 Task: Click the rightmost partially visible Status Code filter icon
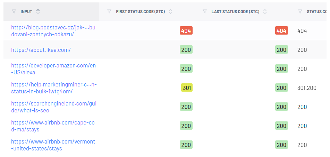(300, 11)
